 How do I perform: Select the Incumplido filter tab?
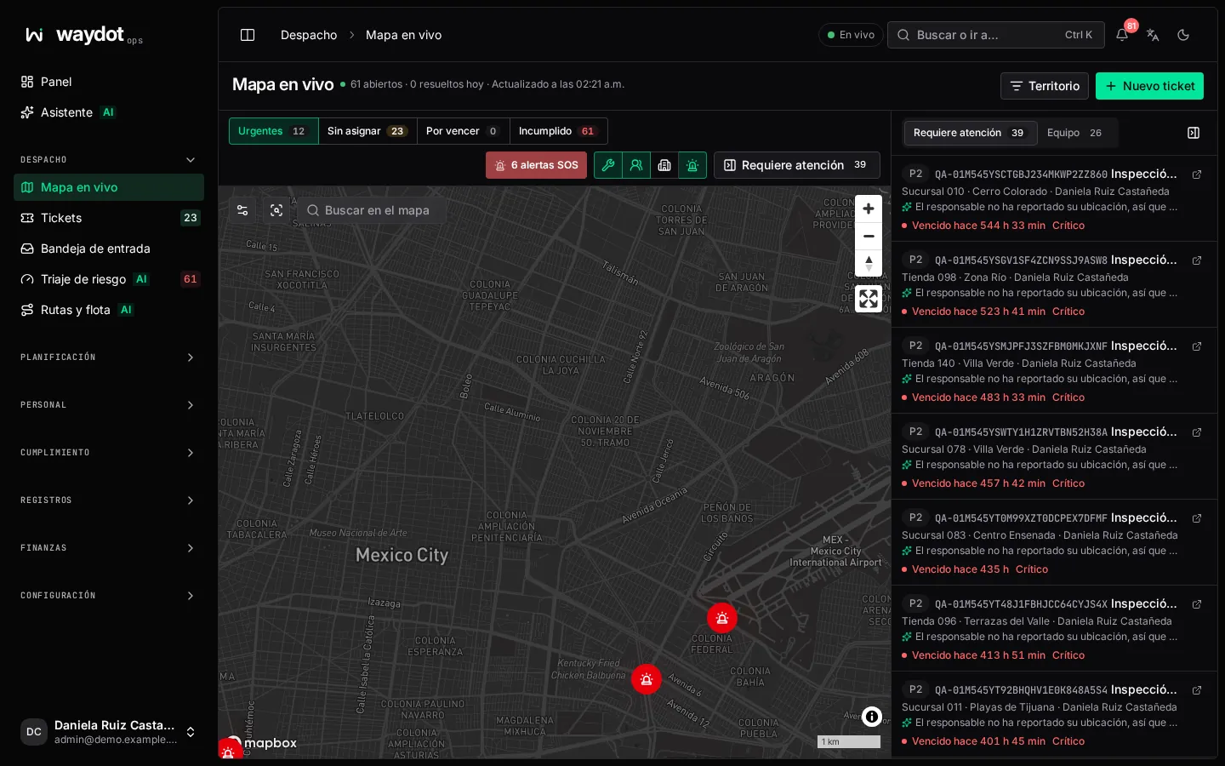[x=558, y=131]
